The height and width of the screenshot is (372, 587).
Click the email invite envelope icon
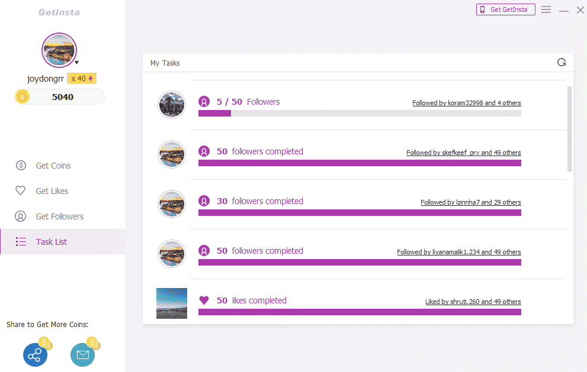82,354
